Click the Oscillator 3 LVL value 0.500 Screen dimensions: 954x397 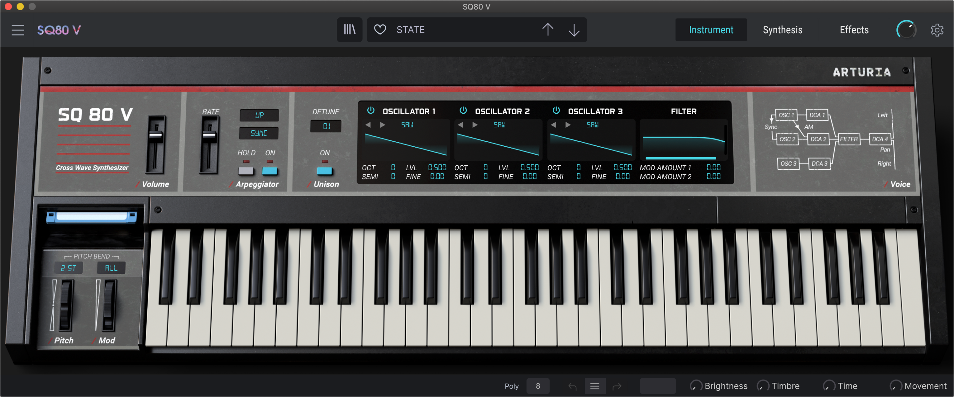[623, 168]
